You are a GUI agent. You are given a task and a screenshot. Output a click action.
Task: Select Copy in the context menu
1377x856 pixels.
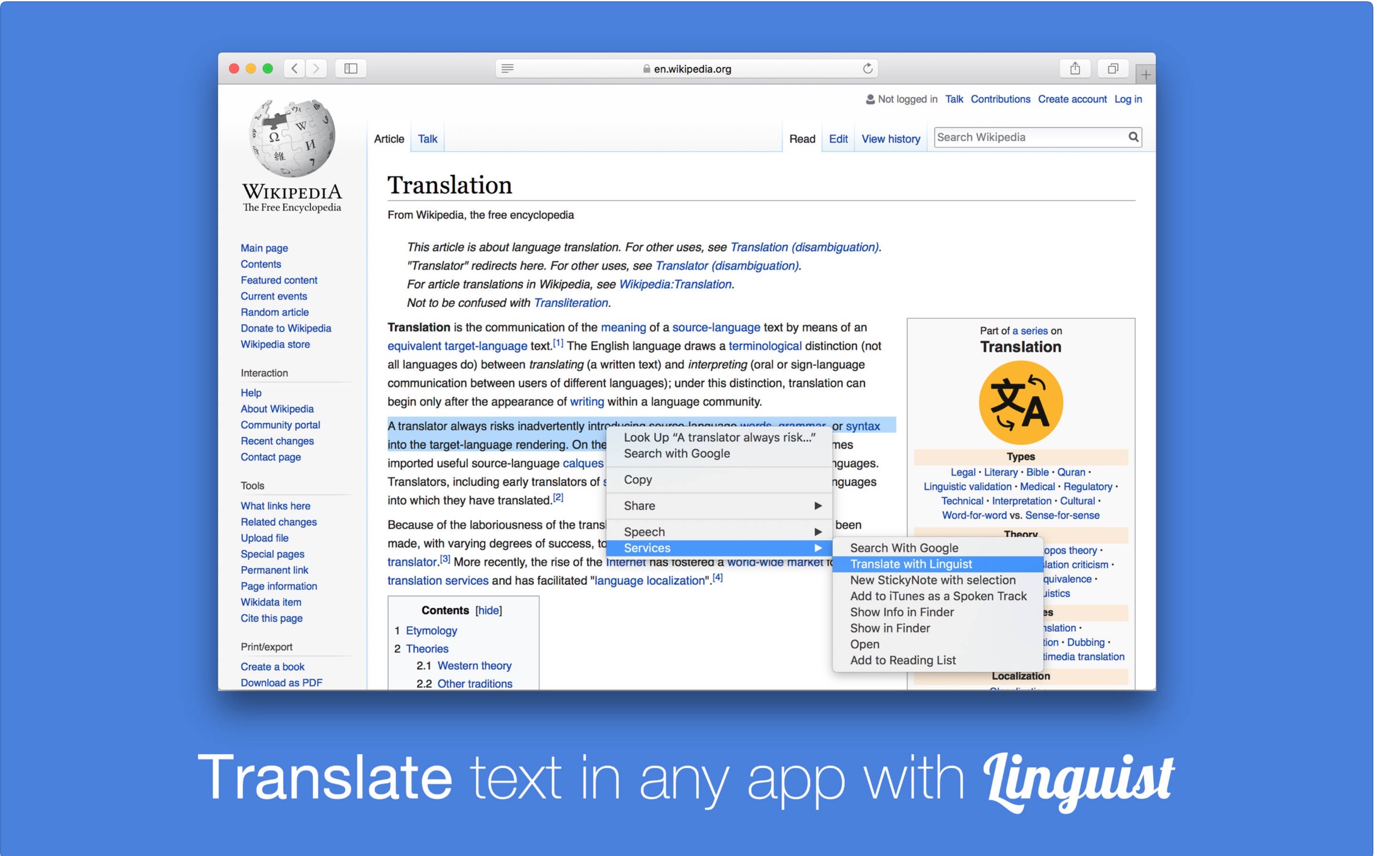coord(638,480)
